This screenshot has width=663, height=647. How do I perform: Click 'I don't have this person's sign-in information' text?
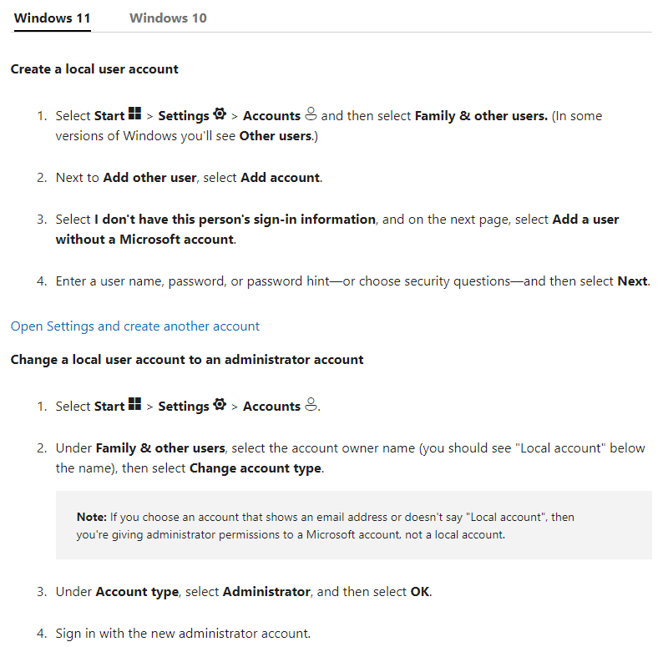[x=235, y=220]
